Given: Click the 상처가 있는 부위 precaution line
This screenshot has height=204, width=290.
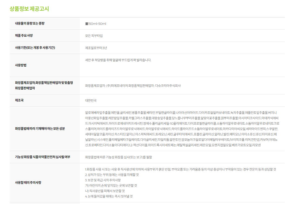Looking at the screenshot, I should point(112,175).
